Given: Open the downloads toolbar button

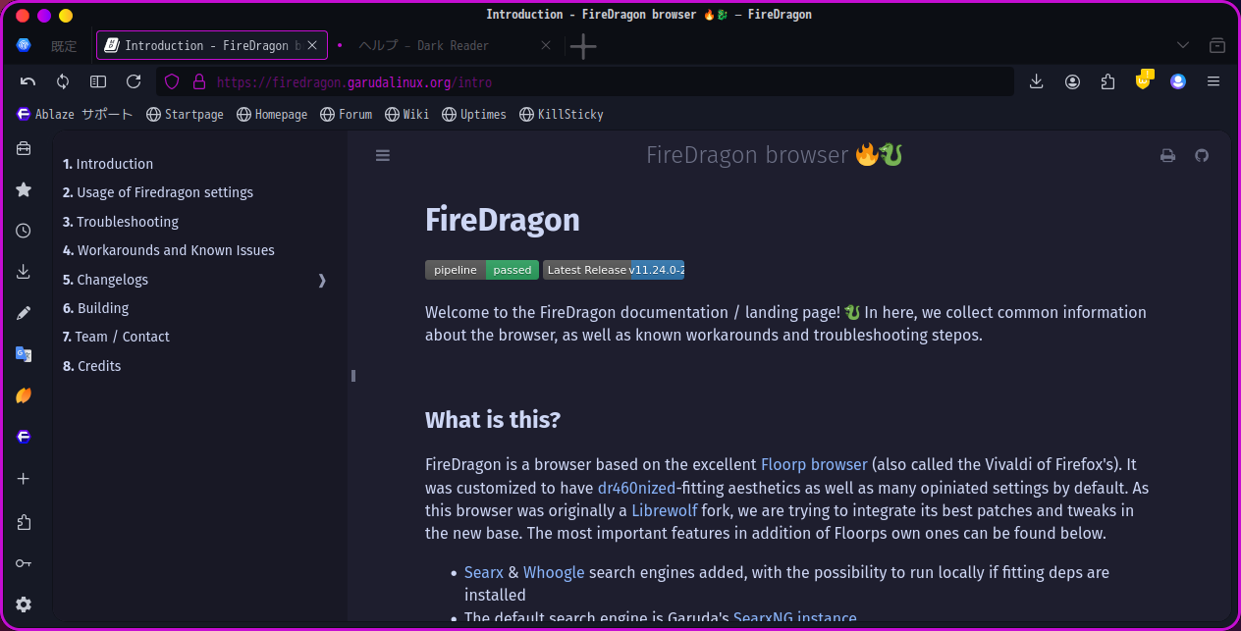Looking at the screenshot, I should [x=1036, y=81].
